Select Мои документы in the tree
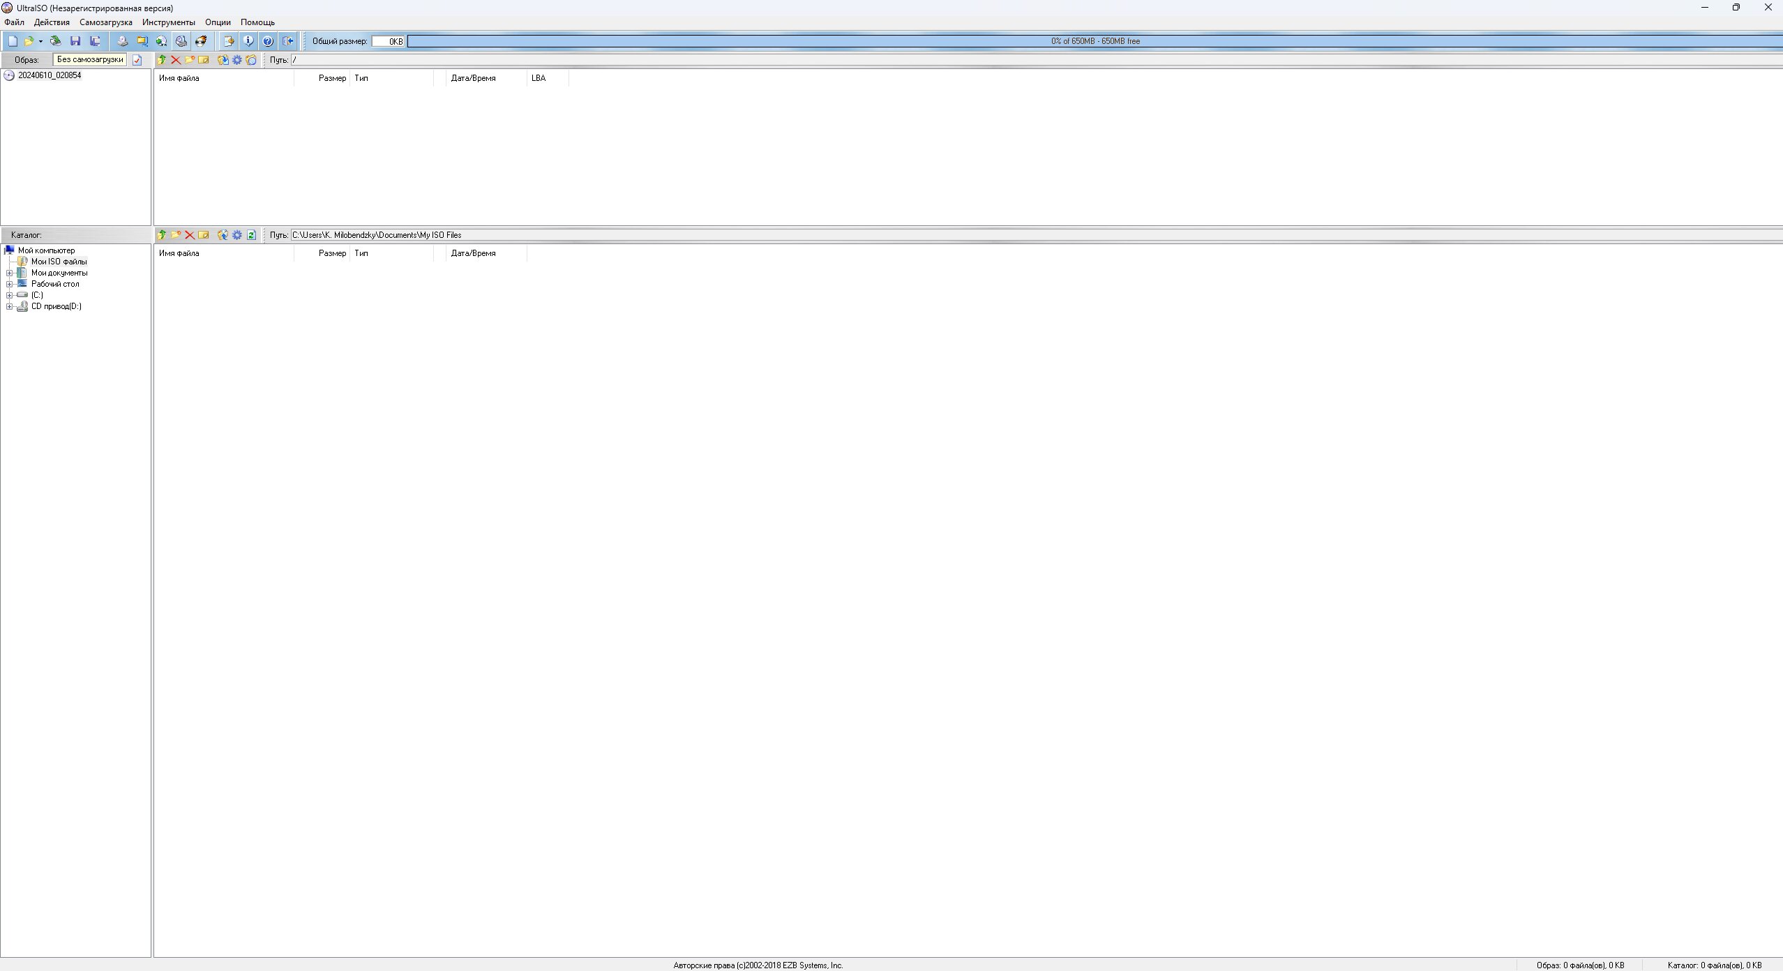Viewport: 1783px width, 971px height. (59, 273)
